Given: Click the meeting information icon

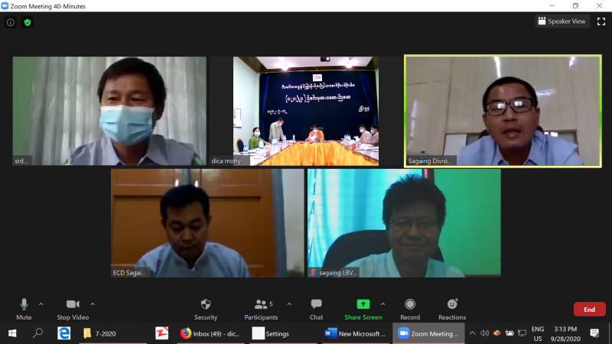Looking at the screenshot, I should click(11, 22).
